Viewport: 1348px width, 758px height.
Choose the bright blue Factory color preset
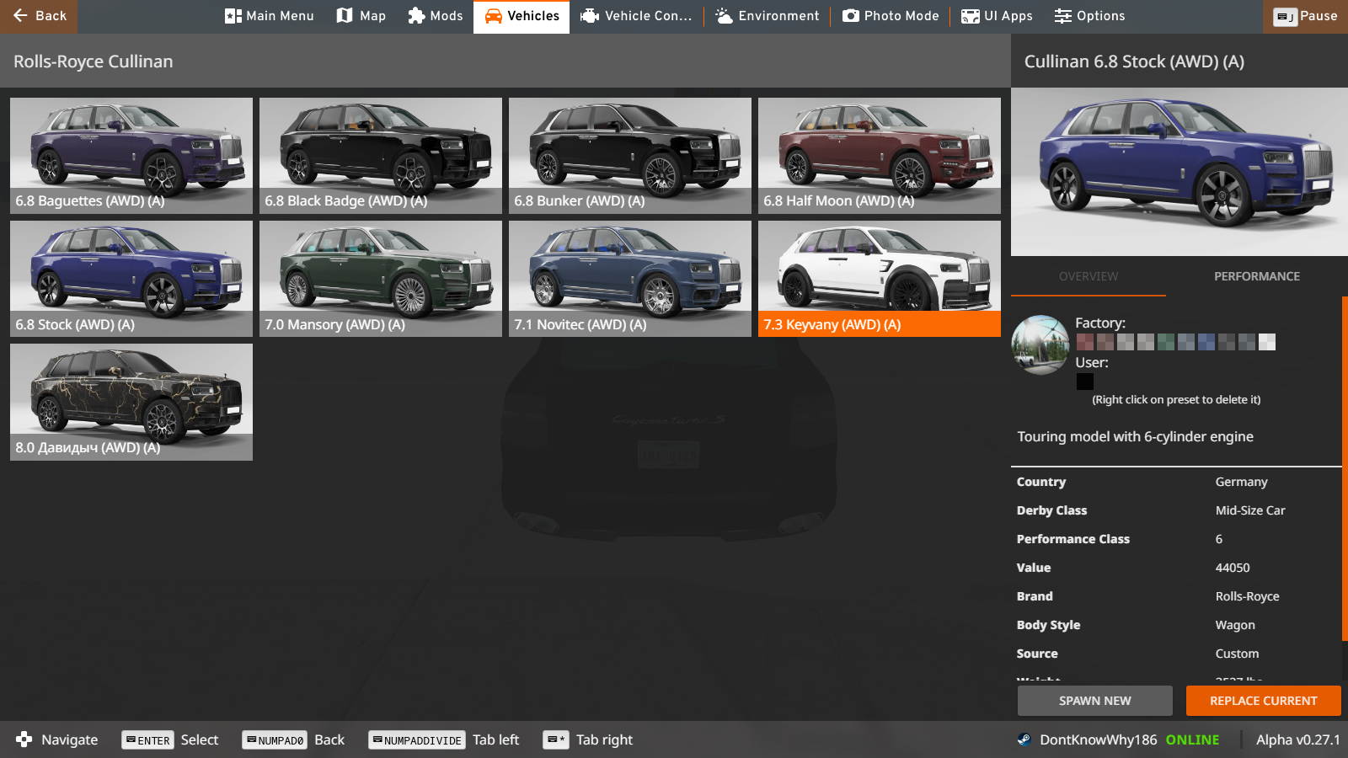(x=1206, y=342)
